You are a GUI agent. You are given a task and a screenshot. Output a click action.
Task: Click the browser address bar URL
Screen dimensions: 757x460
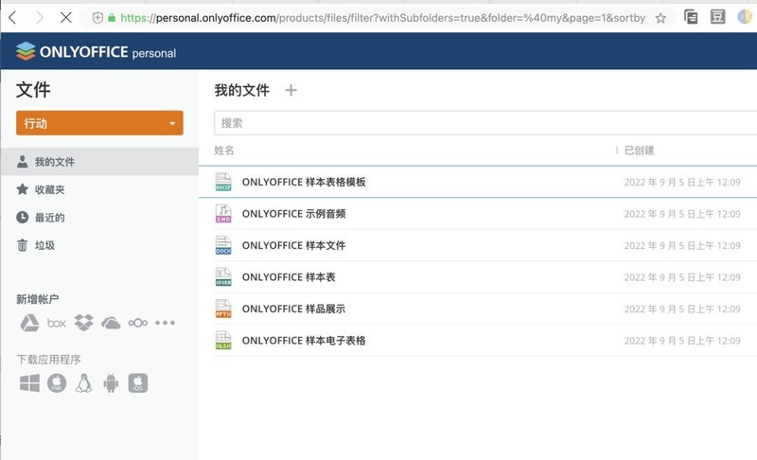click(383, 18)
